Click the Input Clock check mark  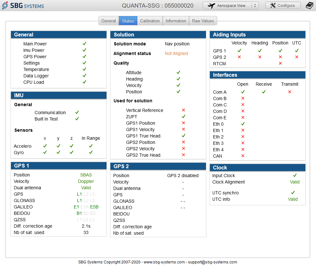295,175
